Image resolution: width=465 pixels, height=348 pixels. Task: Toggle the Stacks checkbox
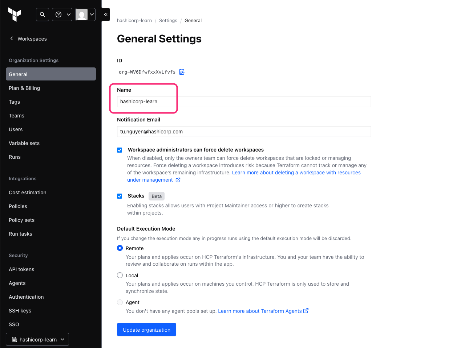tap(120, 196)
